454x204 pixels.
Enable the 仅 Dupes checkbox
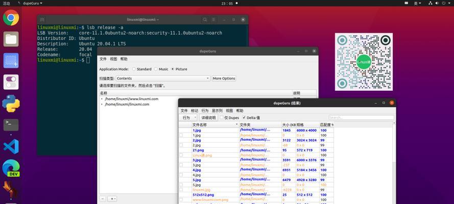click(x=230, y=118)
